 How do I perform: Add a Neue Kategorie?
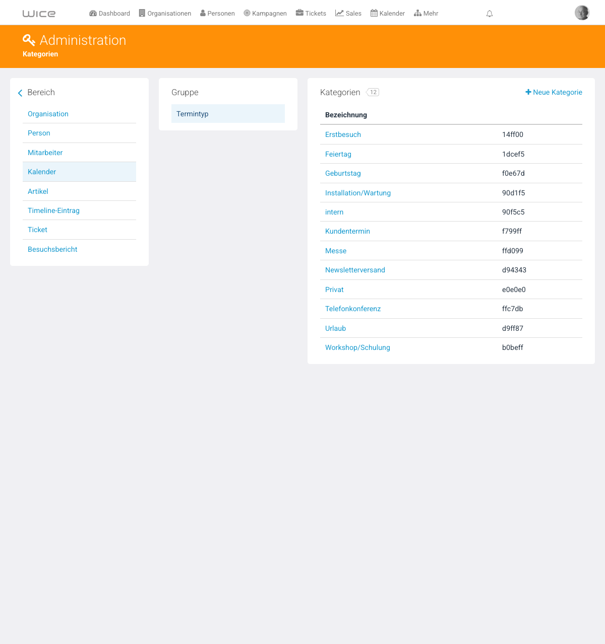click(x=554, y=92)
